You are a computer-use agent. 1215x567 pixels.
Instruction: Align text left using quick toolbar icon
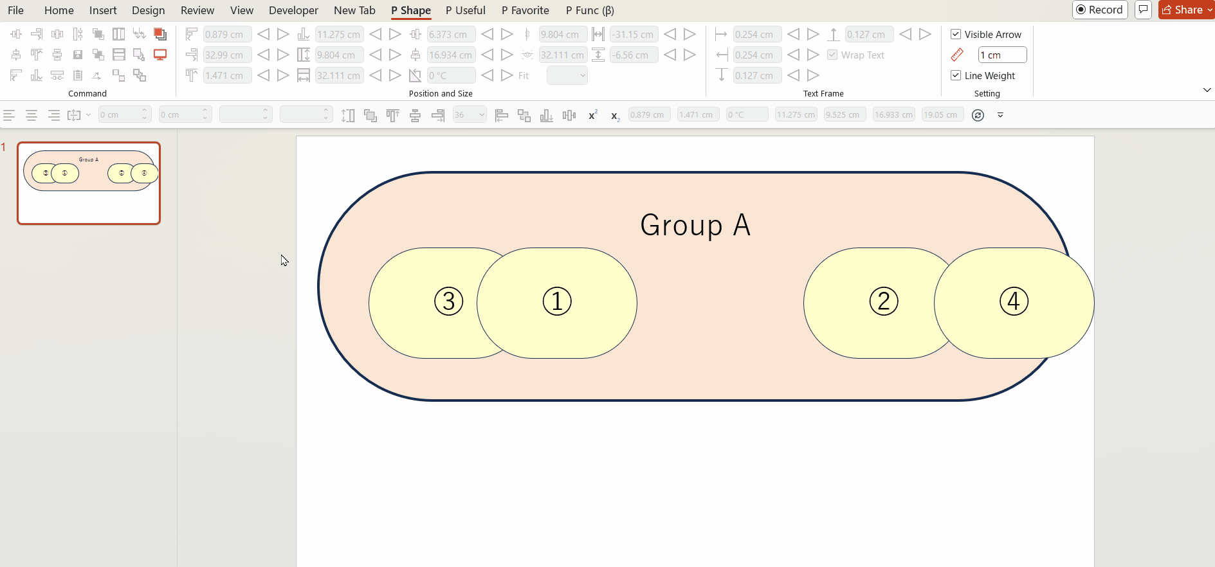[9, 115]
